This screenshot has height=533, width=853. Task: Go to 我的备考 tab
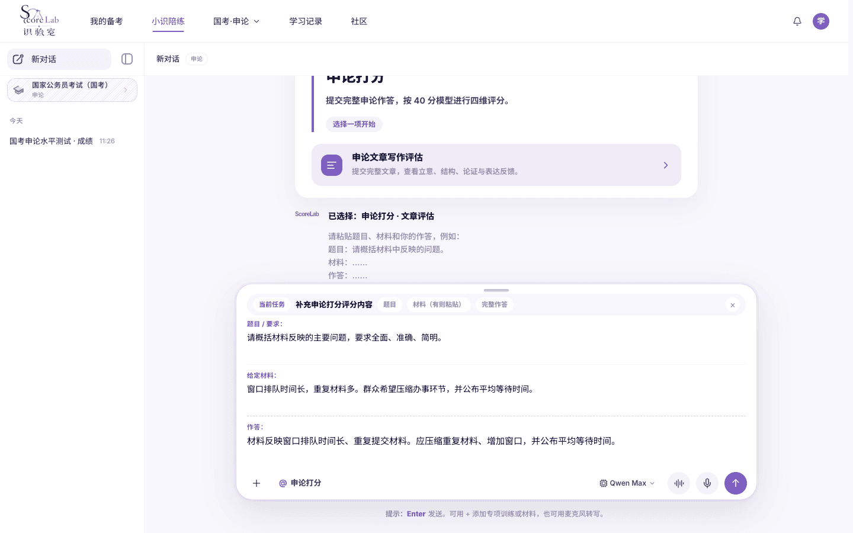click(x=107, y=21)
